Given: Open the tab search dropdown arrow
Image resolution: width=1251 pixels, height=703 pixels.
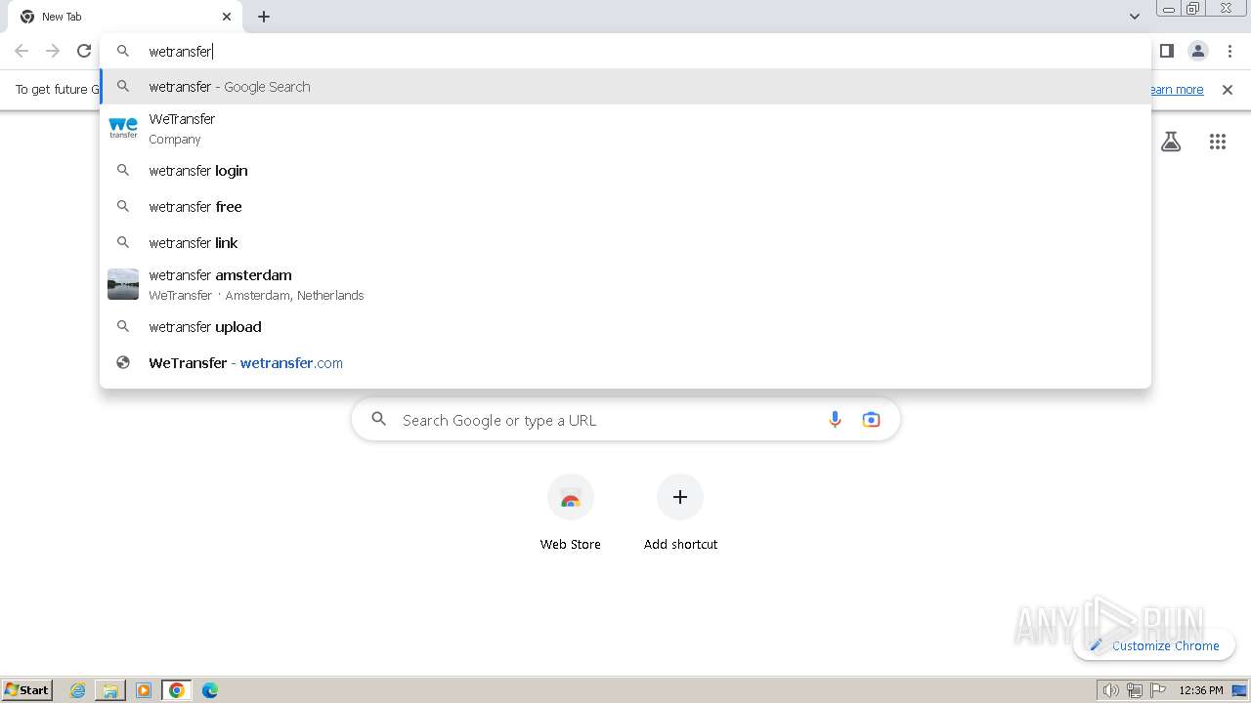Looking at the screenshot, I should pyautogui.click(x=1134, y=17).
